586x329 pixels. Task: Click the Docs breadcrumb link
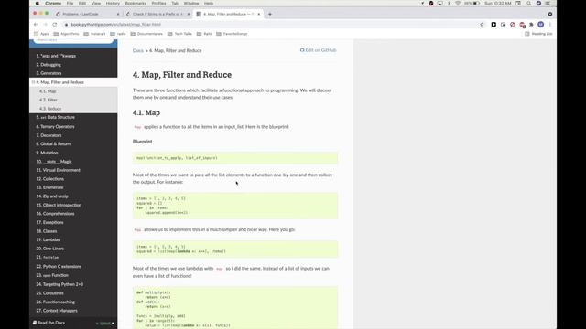coord(138,50)
